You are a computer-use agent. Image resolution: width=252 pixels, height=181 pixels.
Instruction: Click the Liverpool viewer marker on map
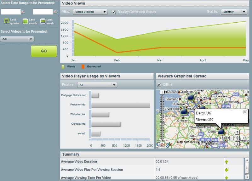[x=184, y=111]
